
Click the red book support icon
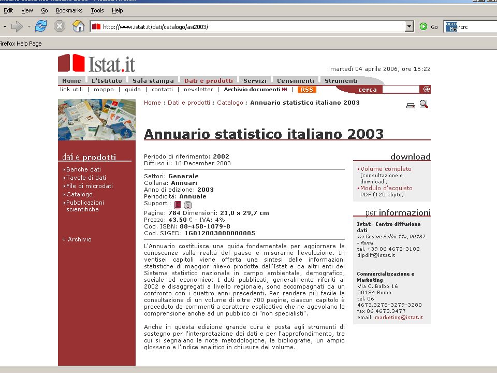point(178,205)
